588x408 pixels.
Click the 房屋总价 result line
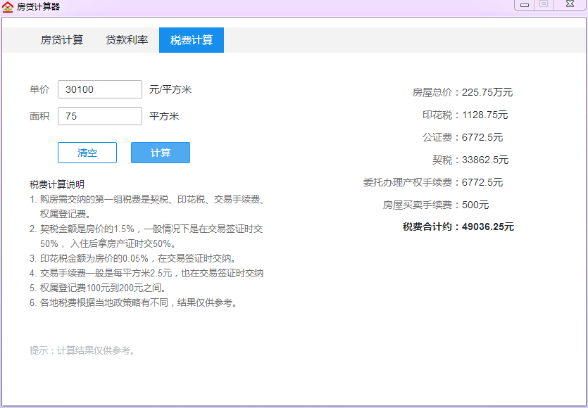tap(462, 92)
